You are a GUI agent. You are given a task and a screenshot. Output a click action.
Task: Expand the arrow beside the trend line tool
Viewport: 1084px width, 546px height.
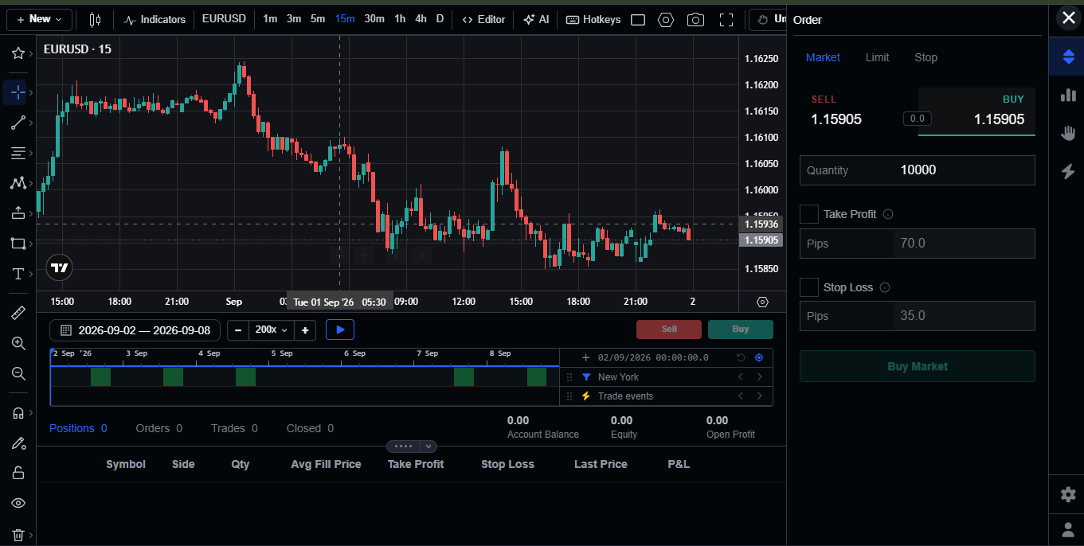click(x=31, y=123)
